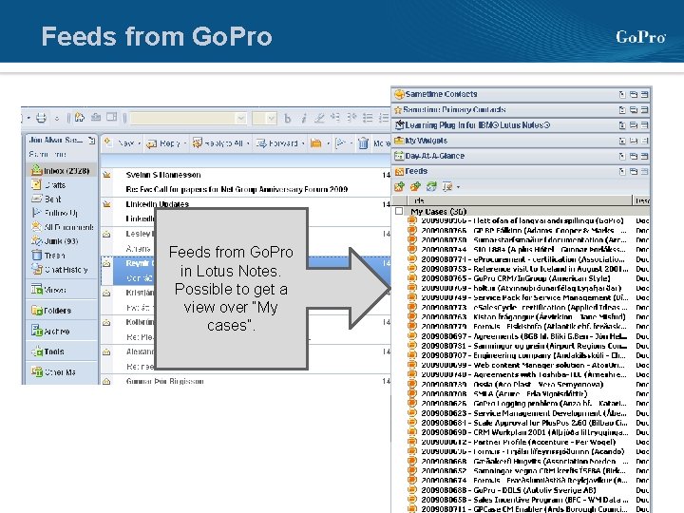Image resolution: width=684 pixels, height=513 pixels.
Task: Open feed item 2009080707 Engineering company
Action: coord(518,355)
